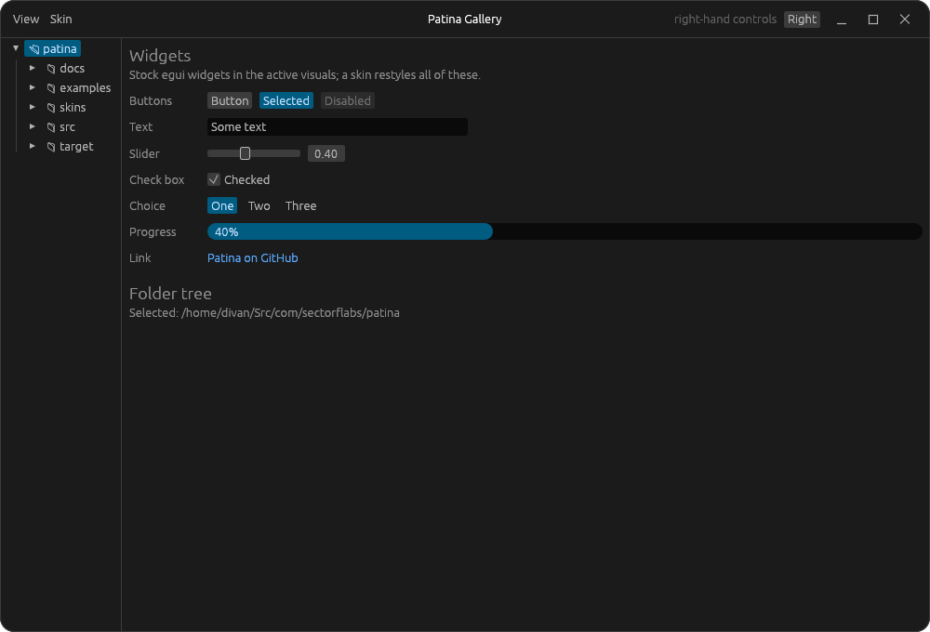
Task: Uncheck the Checked checkbox
Action: [214, 179]
